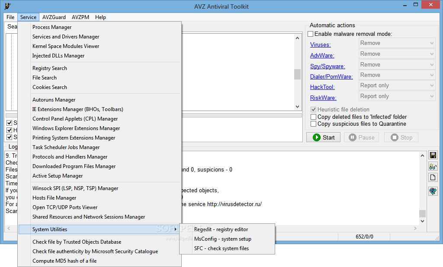Image resolution: width=443 pixels, height=267 pixels.
Task: Choose Compute MD5 hash of a file
Action: click(x=100, y=261)
